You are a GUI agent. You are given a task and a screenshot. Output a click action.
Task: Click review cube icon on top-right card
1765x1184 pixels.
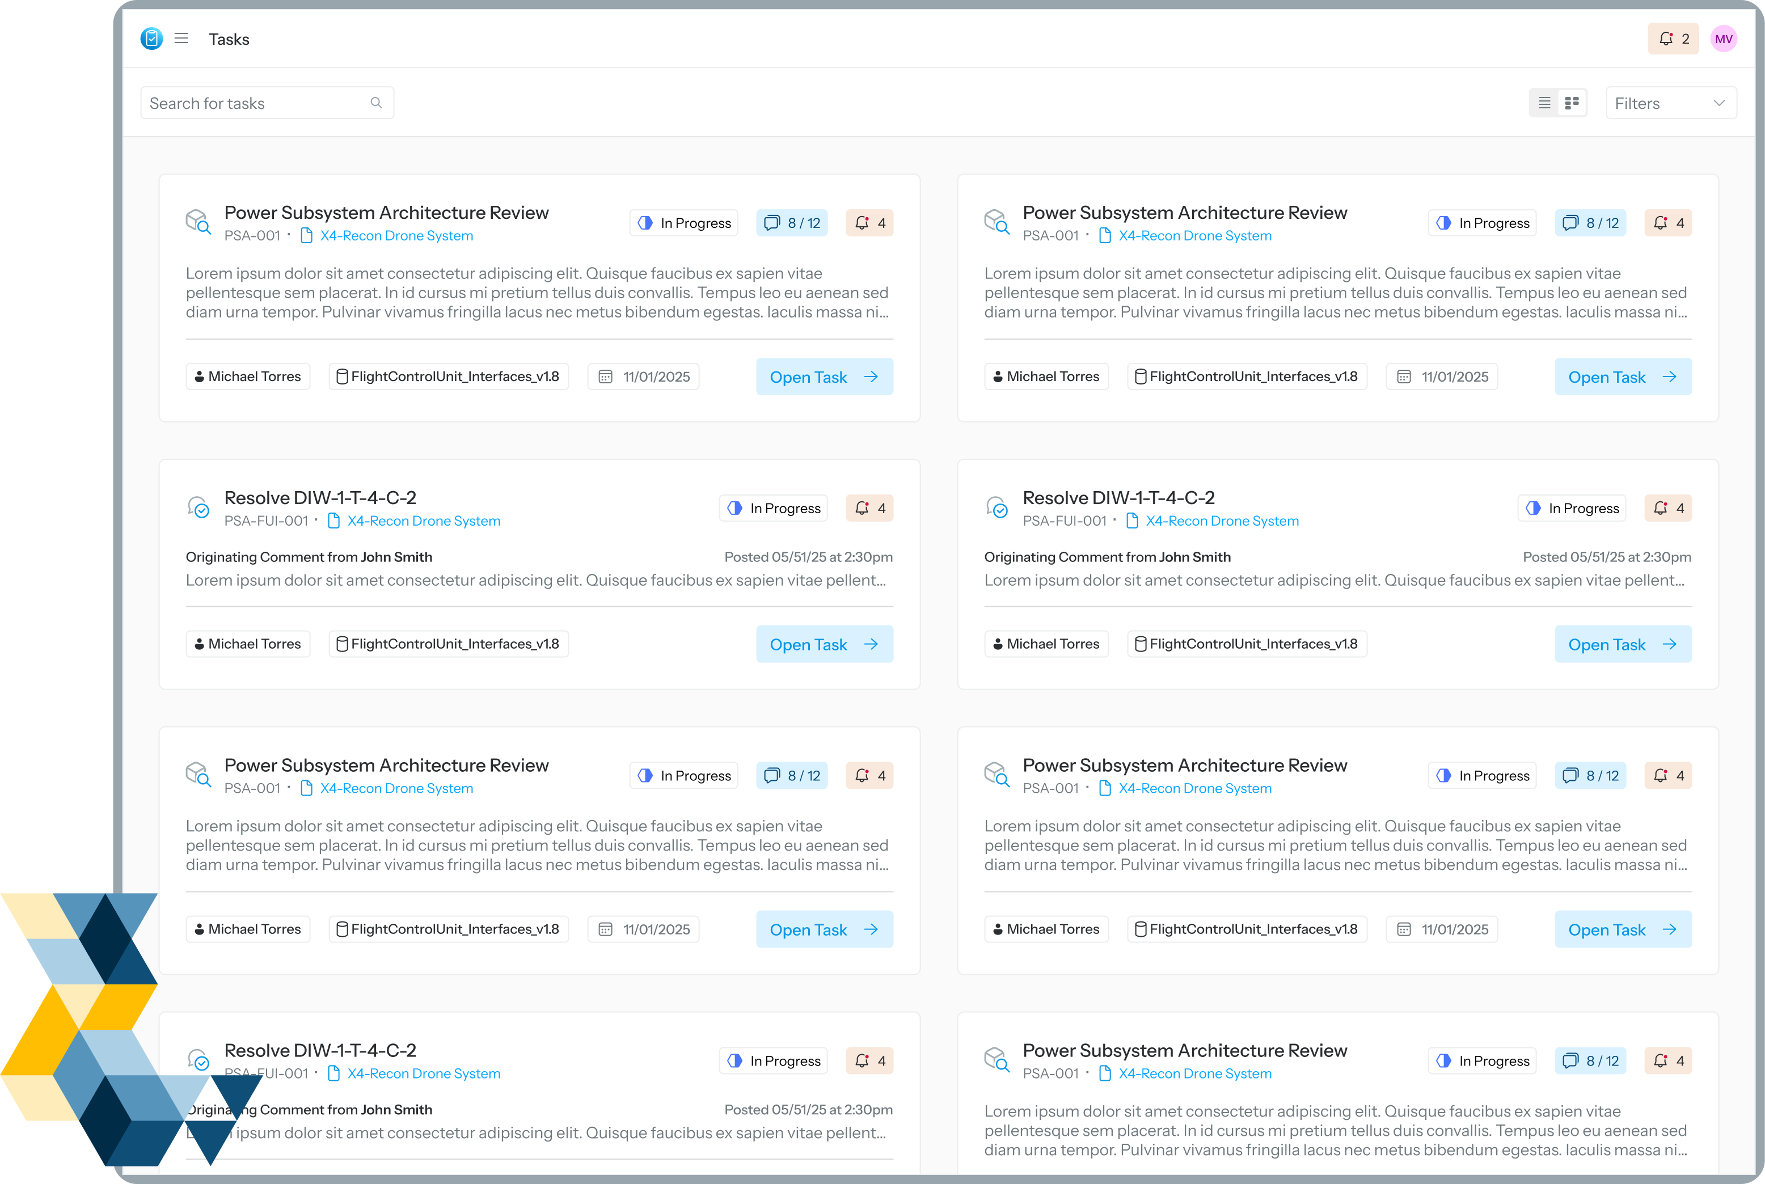click(996, 222)
